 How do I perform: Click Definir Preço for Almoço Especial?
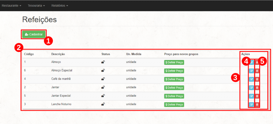point(174,71)
